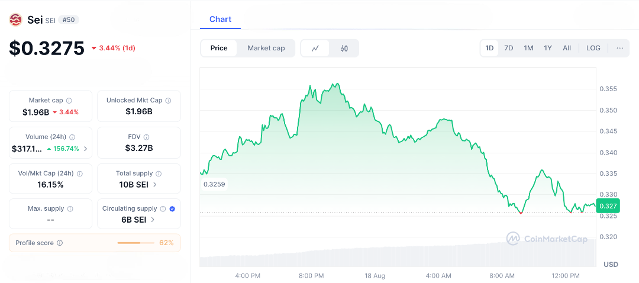Expand Circulating supply 6B SEI chevron
Screen dimensions: 639x283
tap(153, 220)
